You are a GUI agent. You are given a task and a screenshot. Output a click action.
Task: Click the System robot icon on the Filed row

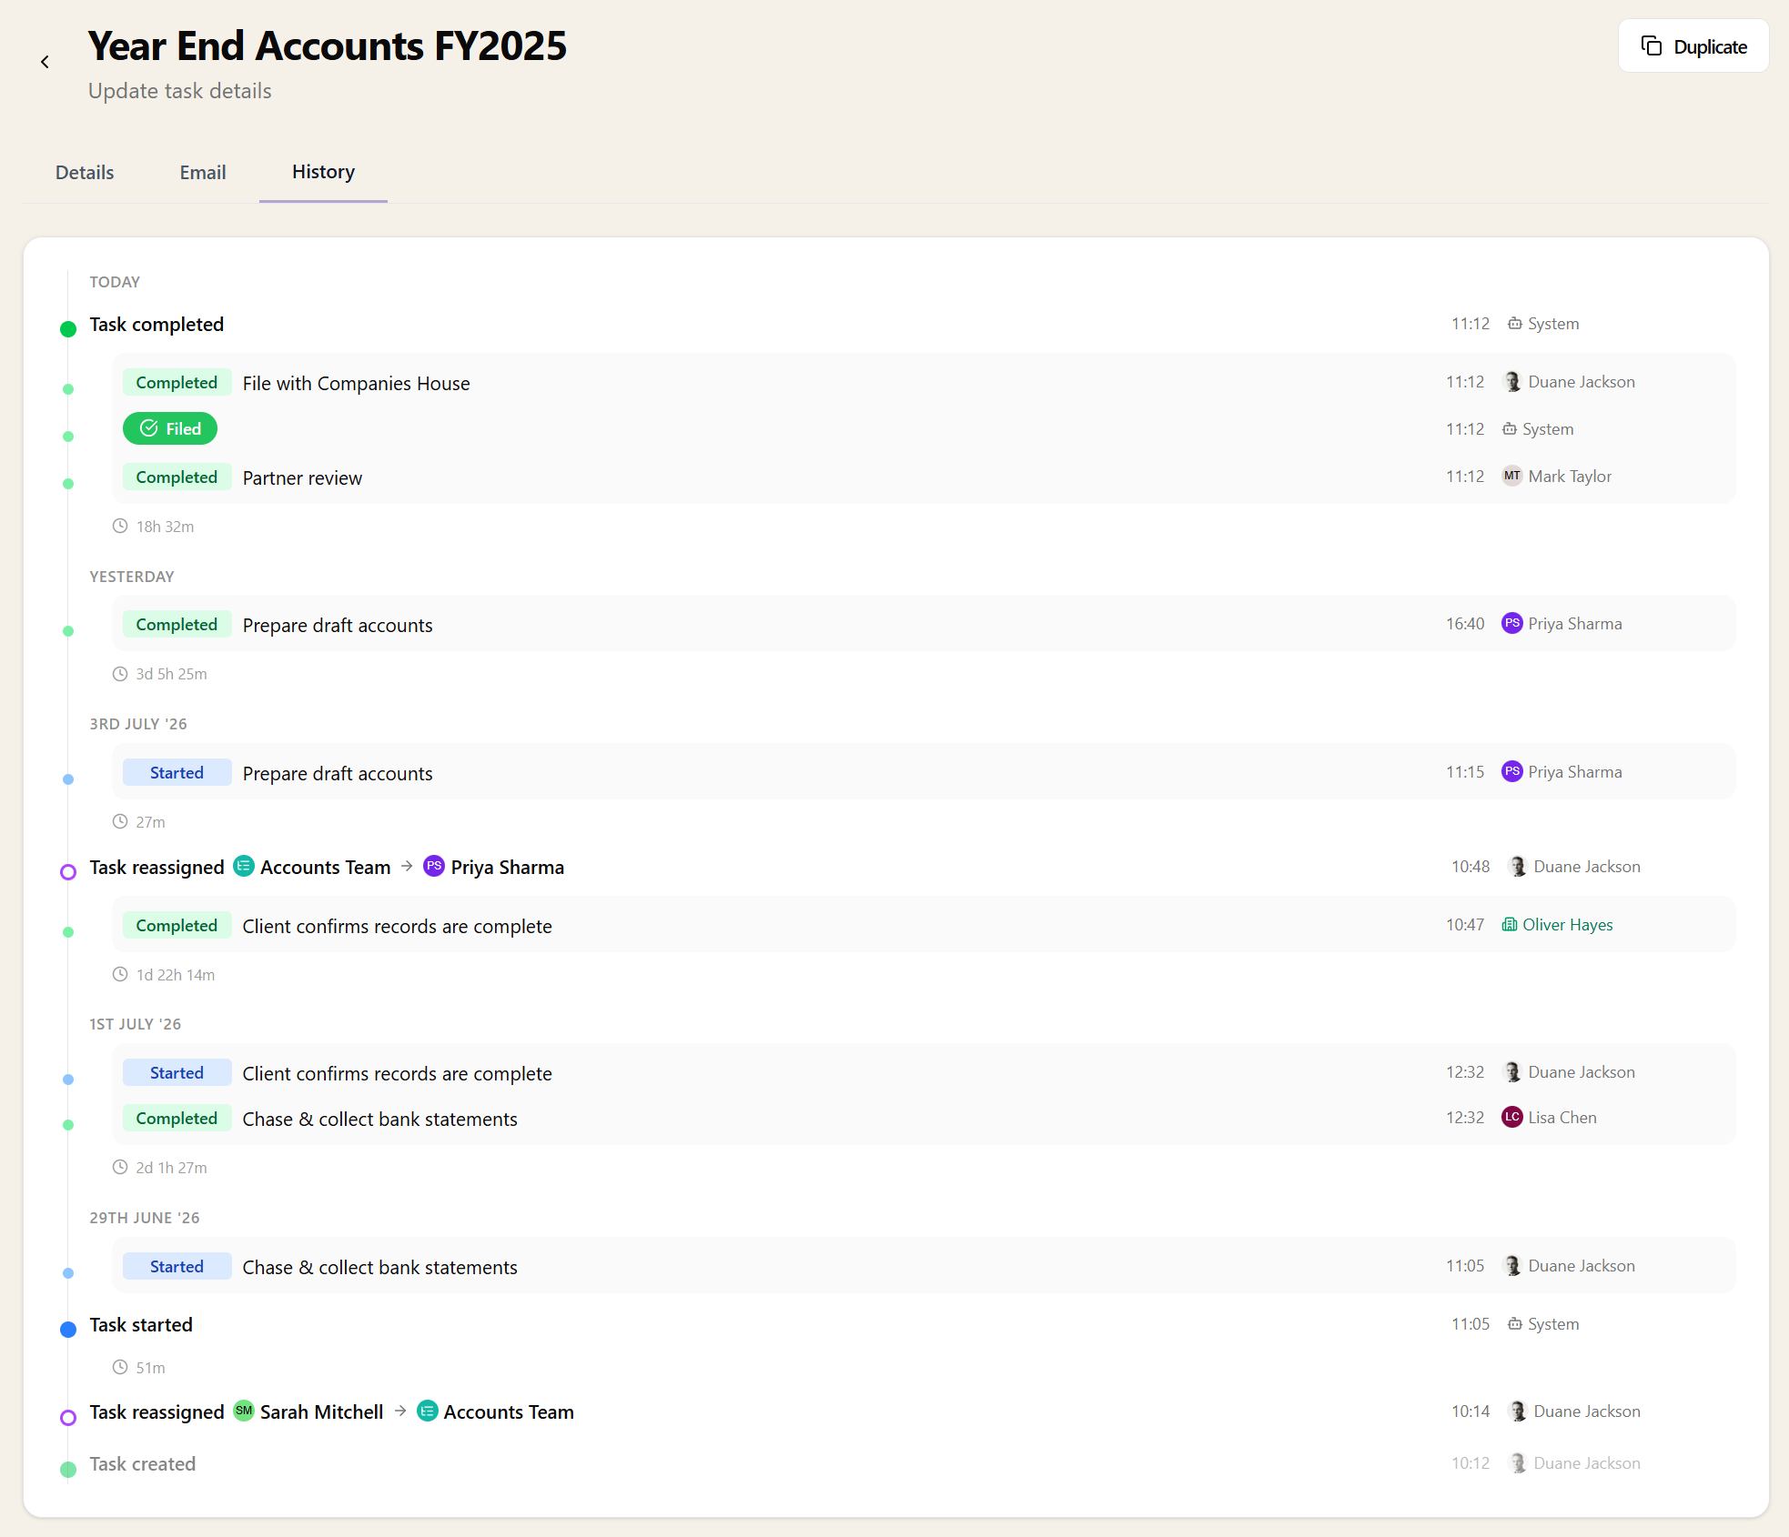(1510, 429)
